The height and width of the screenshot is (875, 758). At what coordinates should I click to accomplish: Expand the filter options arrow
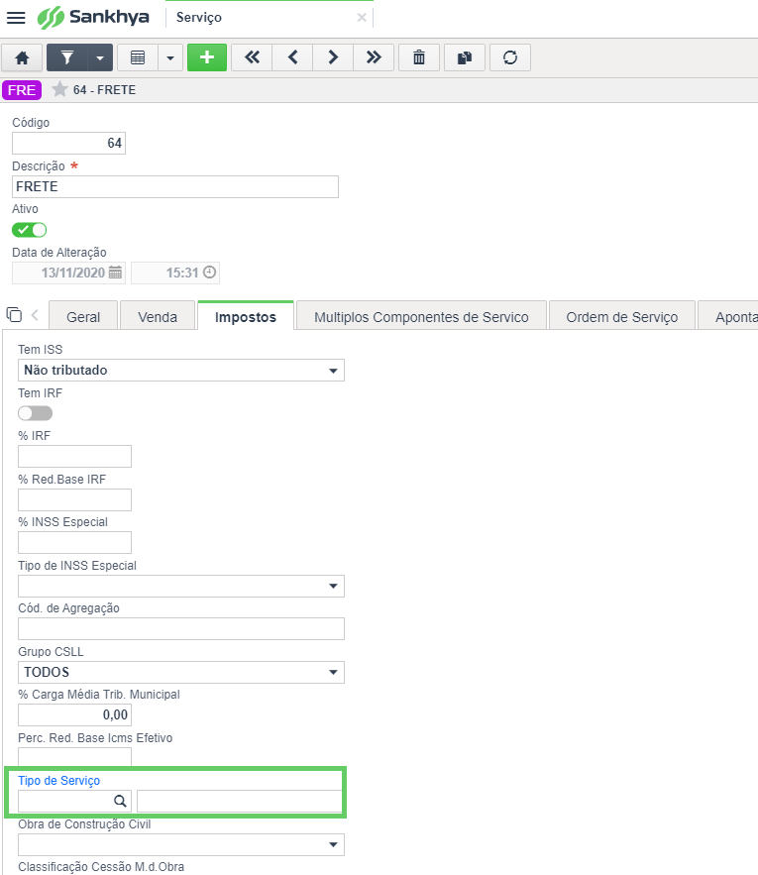coord(100,57)
